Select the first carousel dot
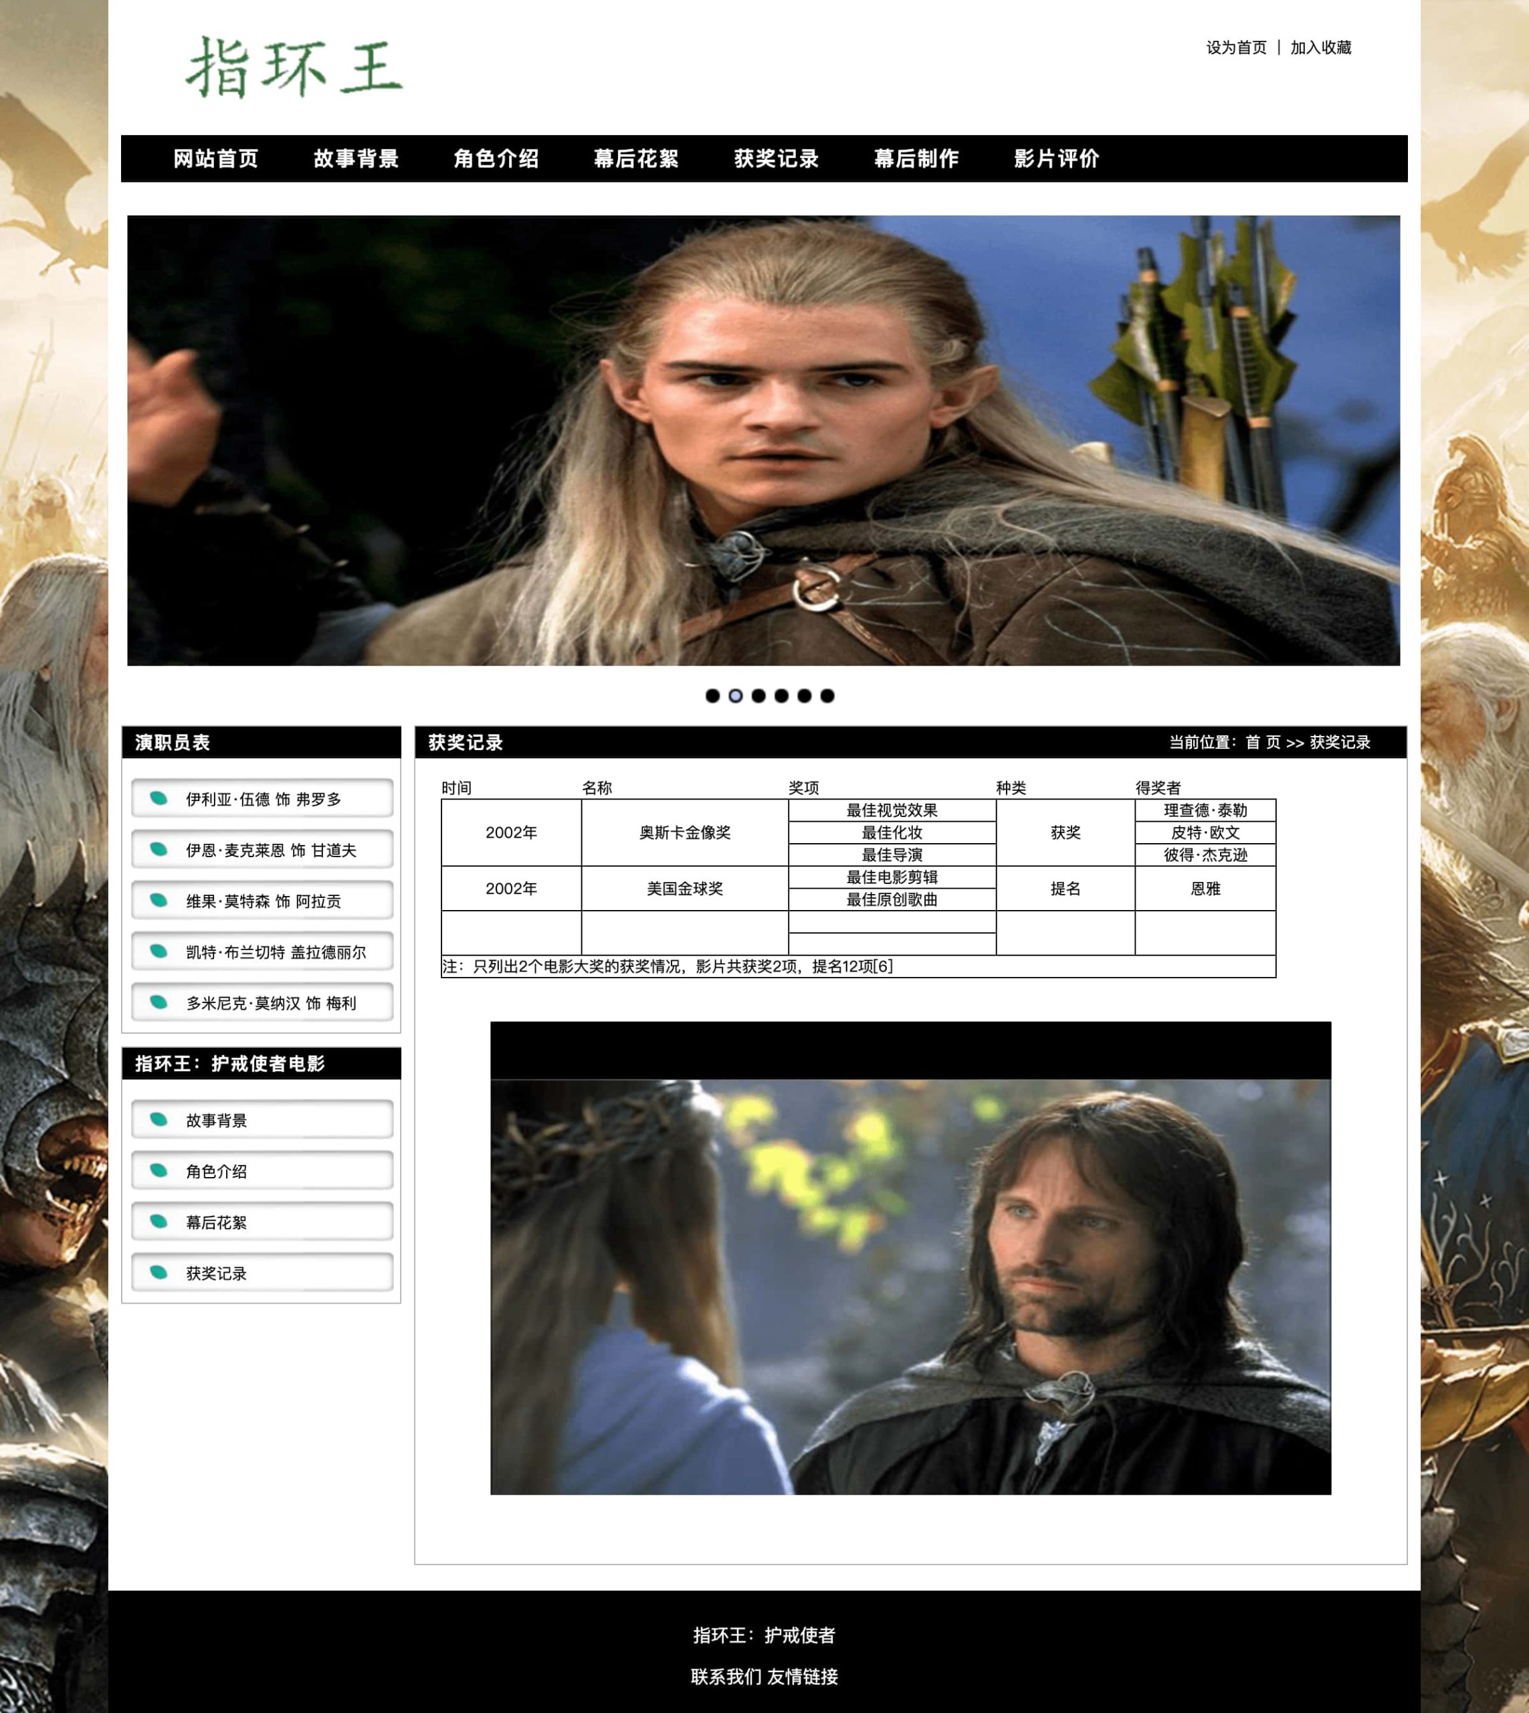This screenshot has width=1529, height=1713. coord(712,695)
